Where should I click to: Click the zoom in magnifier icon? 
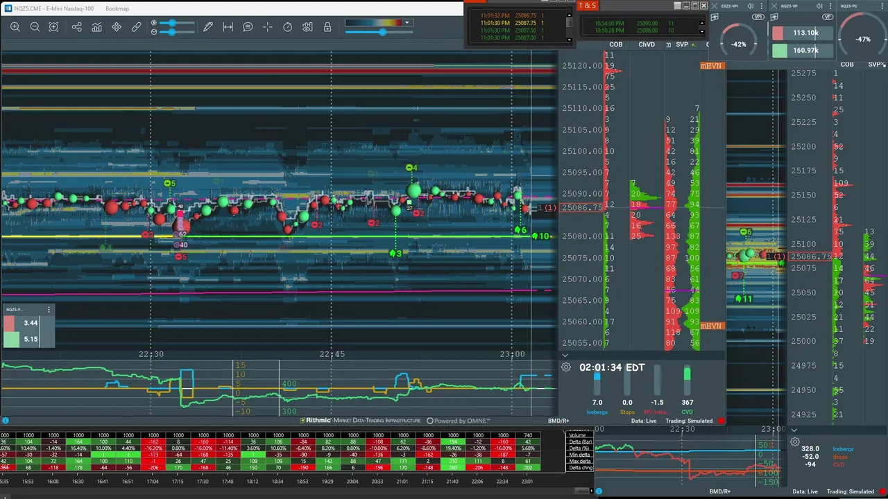(15, 27)
